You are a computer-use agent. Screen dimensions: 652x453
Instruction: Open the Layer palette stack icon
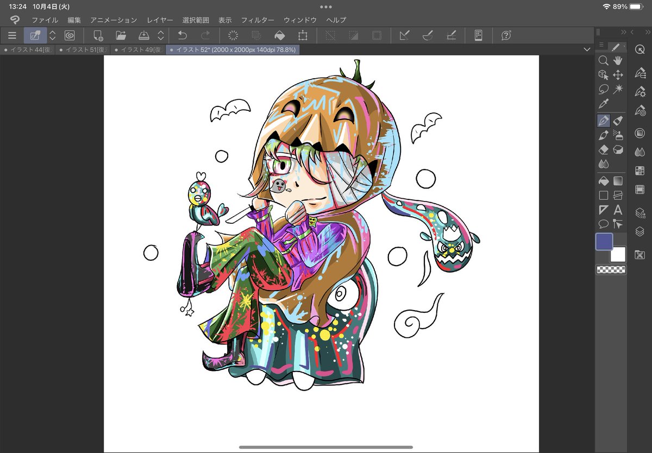[640, 232]
